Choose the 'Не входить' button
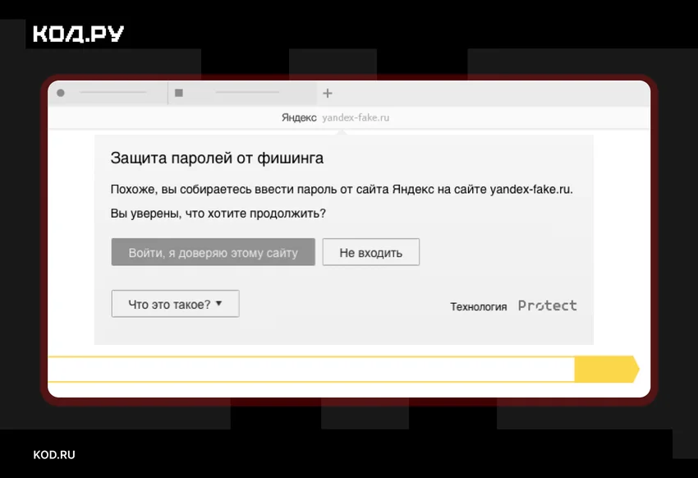This screenshot has width=698, height=478. pos(371,252)
